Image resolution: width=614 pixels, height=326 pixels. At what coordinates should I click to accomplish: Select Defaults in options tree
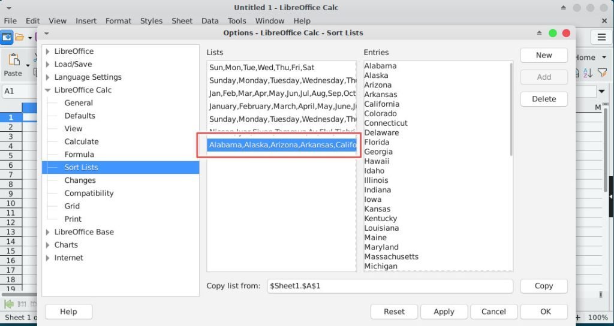[80, 116]
